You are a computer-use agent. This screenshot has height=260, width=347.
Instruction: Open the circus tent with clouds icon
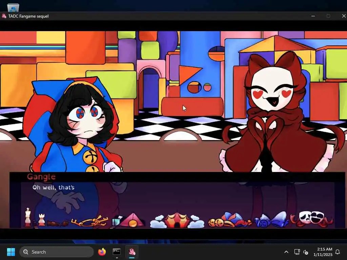point(177,220)
